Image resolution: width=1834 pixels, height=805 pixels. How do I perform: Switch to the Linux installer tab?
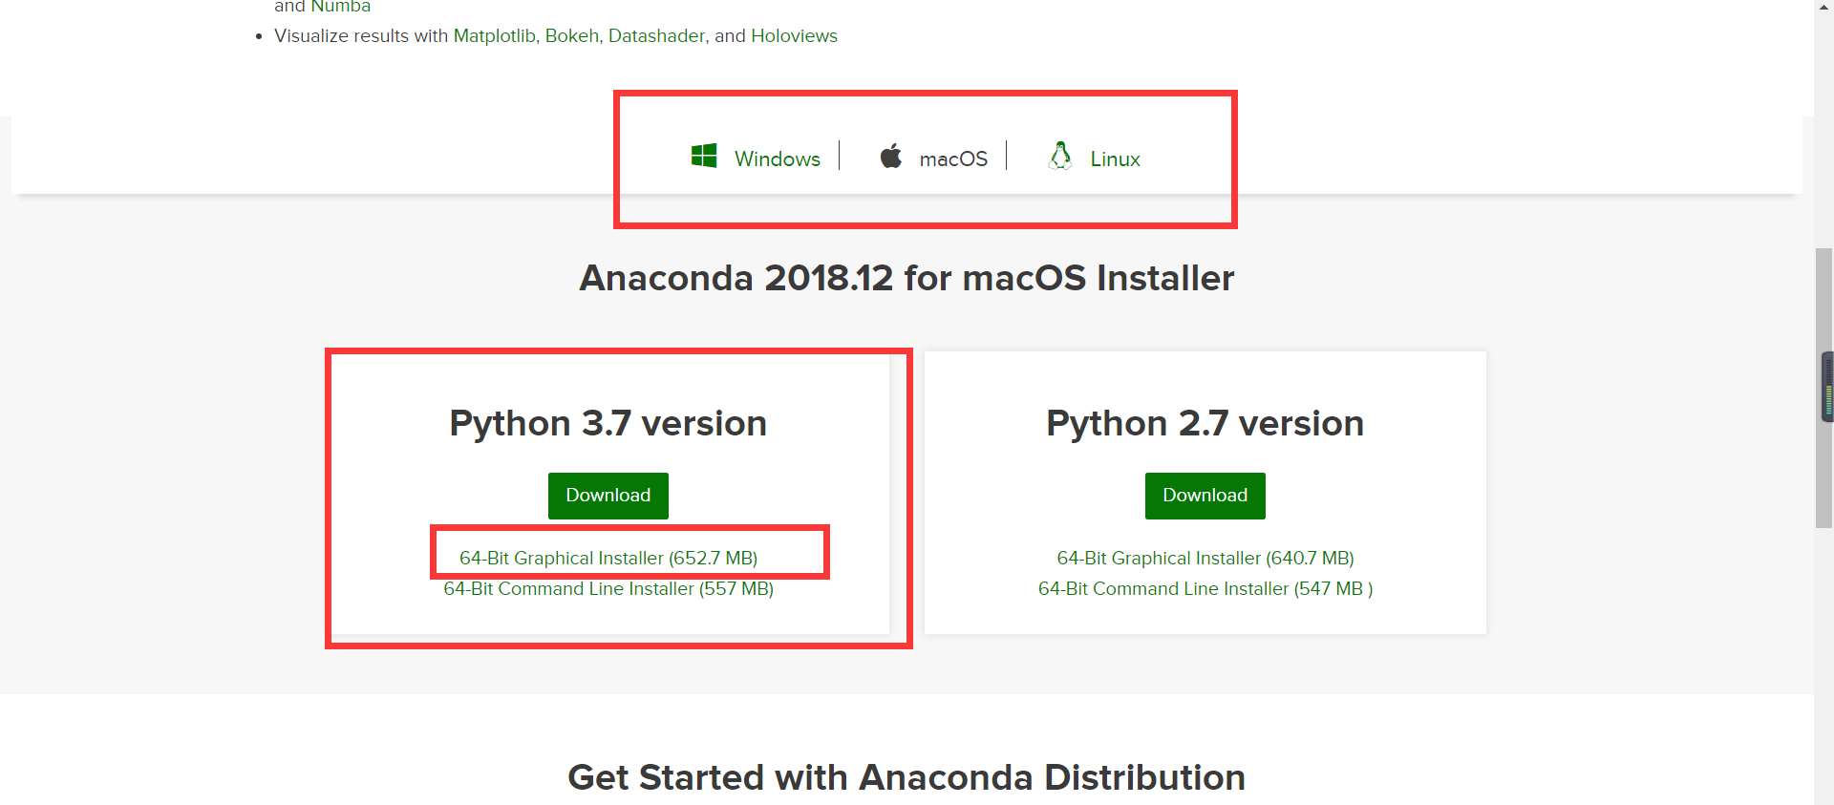click(x=1115, y=159)
